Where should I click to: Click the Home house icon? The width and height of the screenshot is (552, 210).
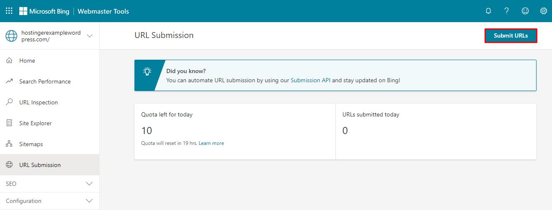(9, 61)
